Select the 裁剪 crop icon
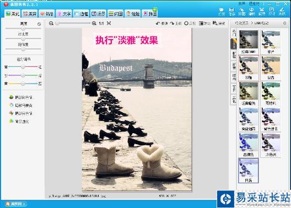 click(x=262, y=12)
